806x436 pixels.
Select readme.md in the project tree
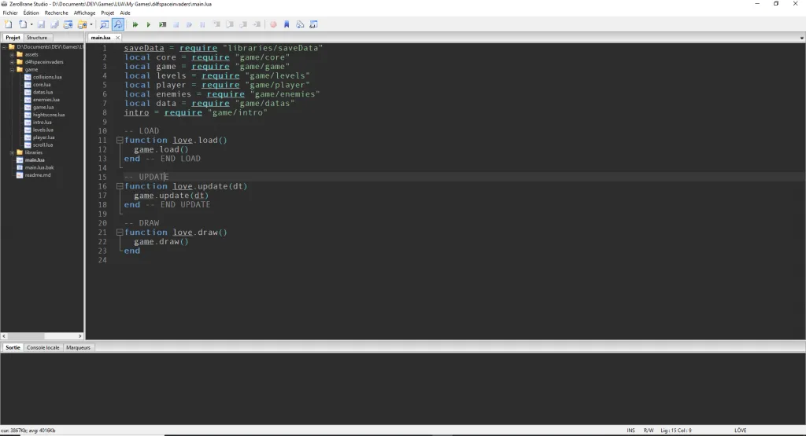coord(38,175)
